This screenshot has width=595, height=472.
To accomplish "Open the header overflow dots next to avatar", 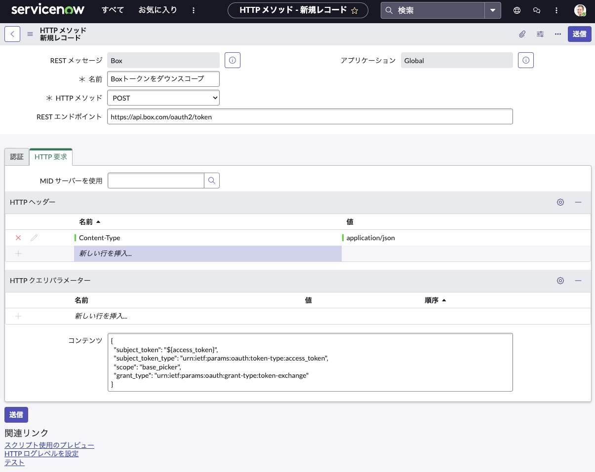I will [x=556, y=10].
